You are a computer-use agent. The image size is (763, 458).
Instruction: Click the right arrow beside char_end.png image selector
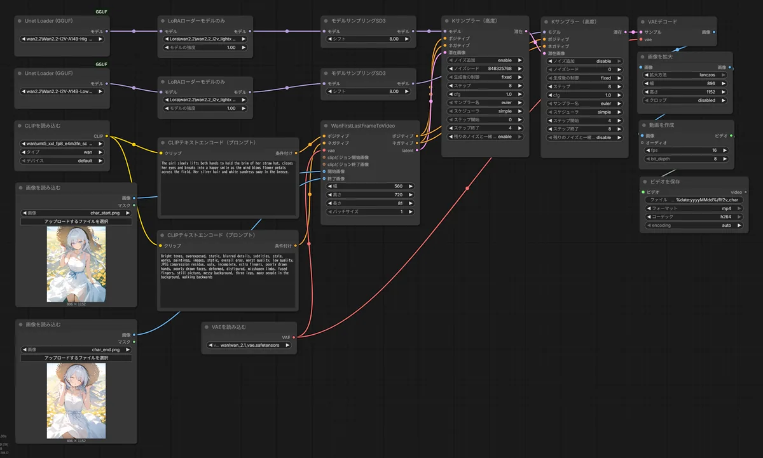(x=128, y=349)
